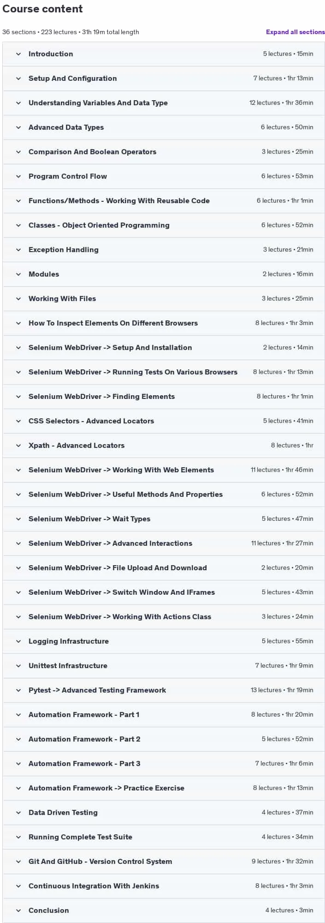The image size is (325, 923).
Task: Click the chevron next to Modules
Action: click(x=18, y=274)
